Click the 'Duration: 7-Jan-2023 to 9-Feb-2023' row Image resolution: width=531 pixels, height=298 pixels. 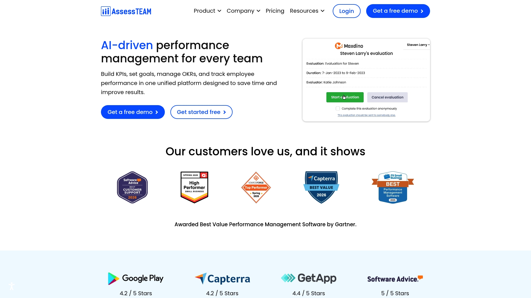click(366, 73)
